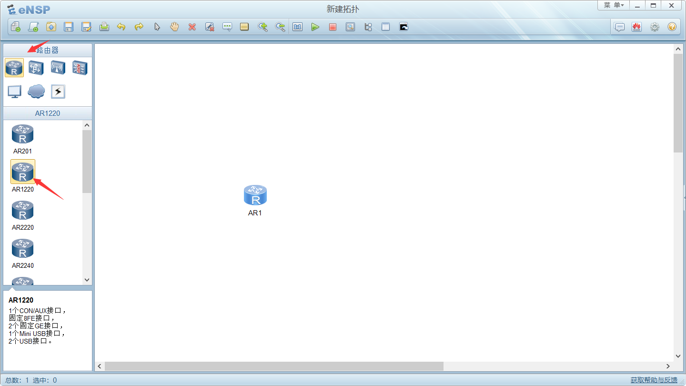Select the hand pan tool
The width and height of the screenshot is (686, 386).
point(174,27)
